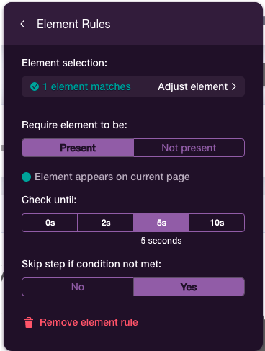Click the teal status dot icon

(27, 177)
